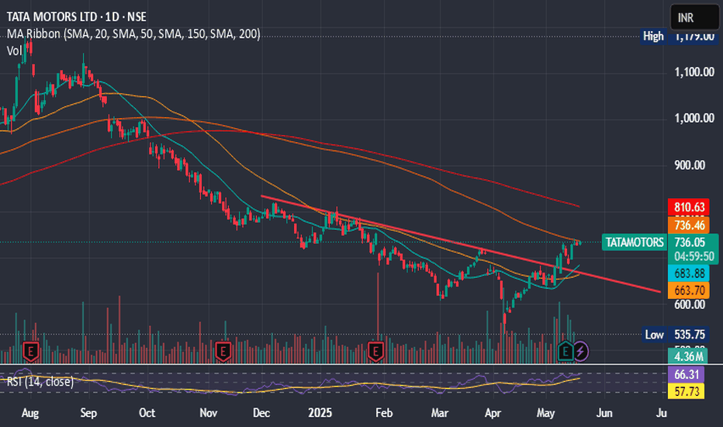The height and width of the screenshot is (427, 723).
Task: Click the Mar label on time axis
Action: pos(439,412)
